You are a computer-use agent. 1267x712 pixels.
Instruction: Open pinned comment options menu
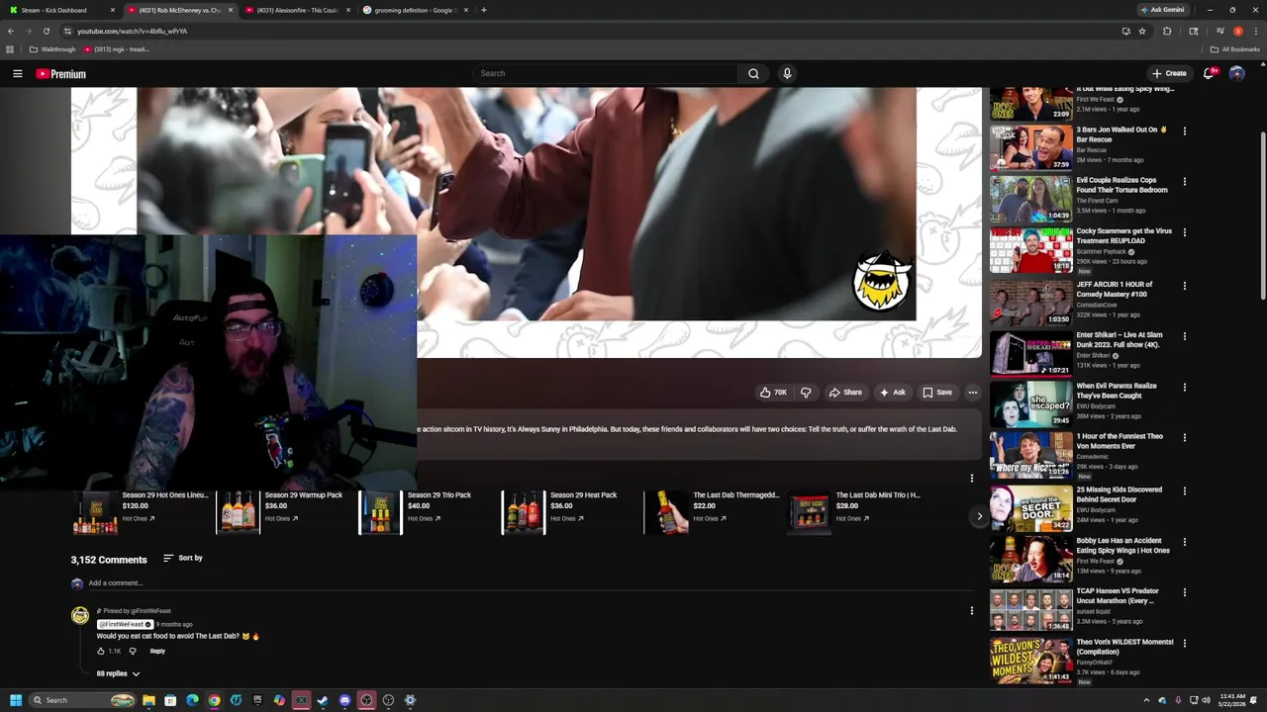pyautogui.click(x=971, y=611)
